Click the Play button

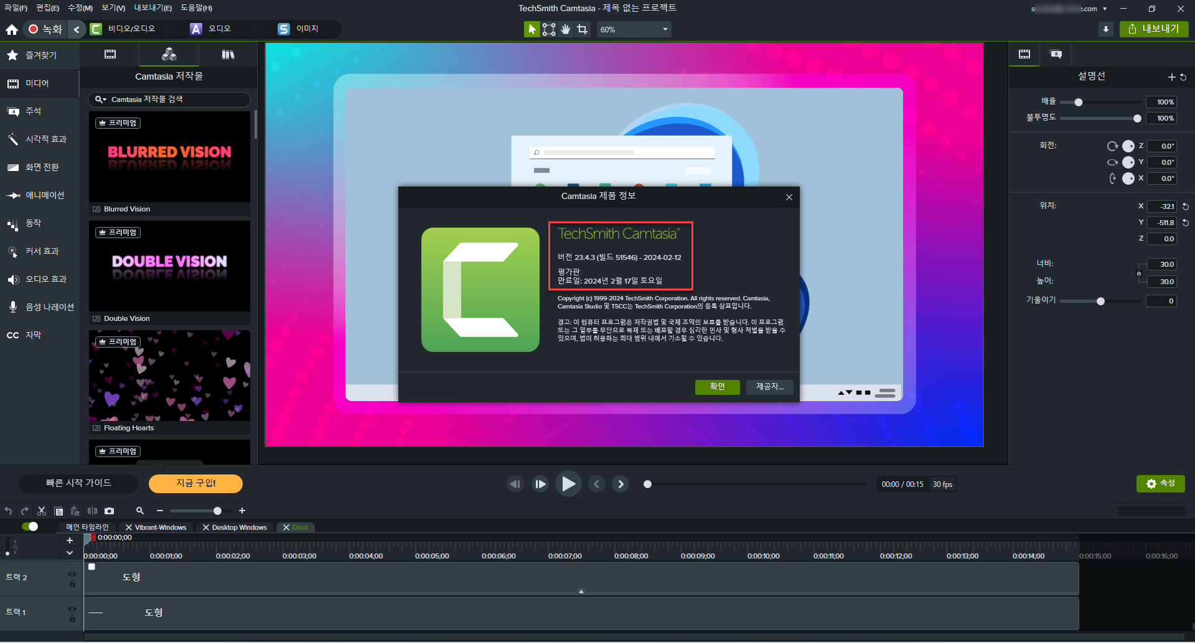click(568, 484)
